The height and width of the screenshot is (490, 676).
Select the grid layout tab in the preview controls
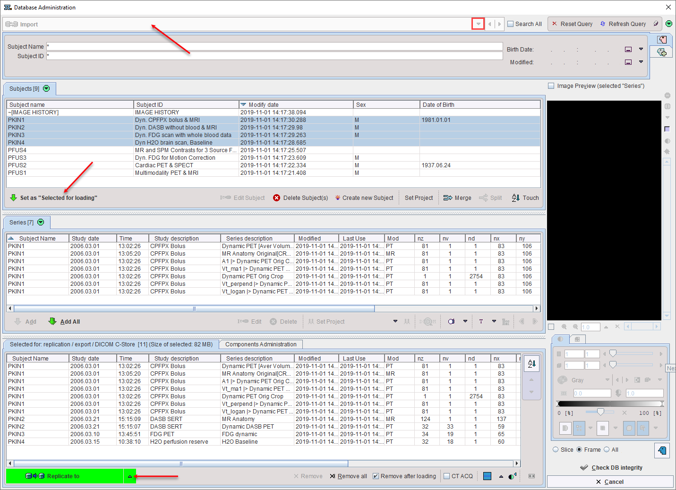(x=577, y=339)
